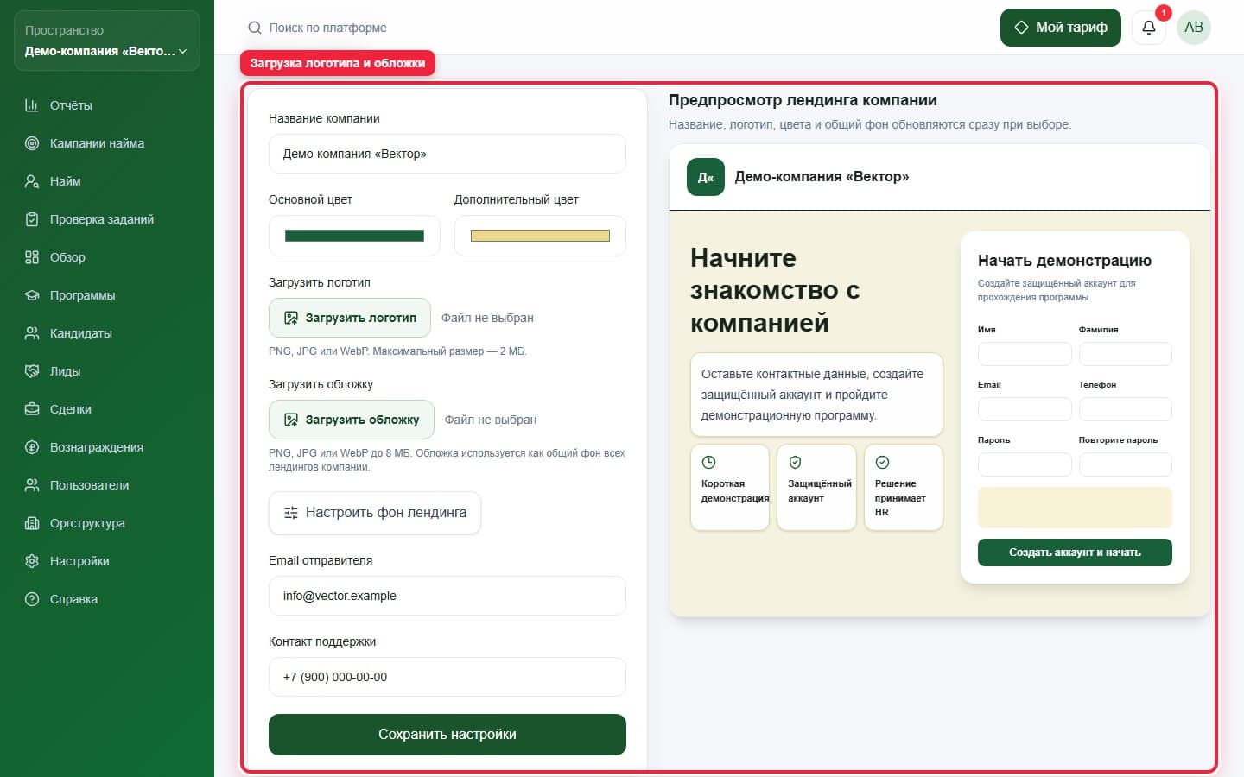Screen dimensions: 1244x777
Task: Click the Reports chart icon in the sidebar
Action: tap(32, 105)
